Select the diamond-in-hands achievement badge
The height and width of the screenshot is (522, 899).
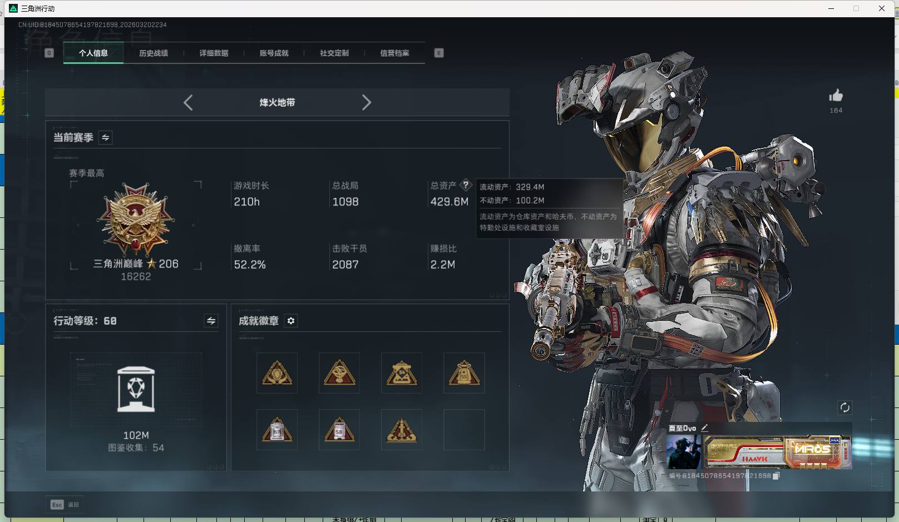pyautogui.click(x=277, y=373)
